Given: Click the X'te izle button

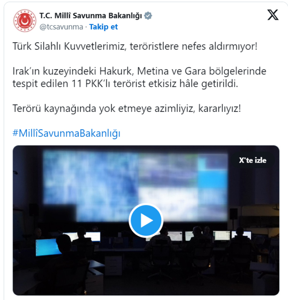Looking at the screenshot, I should (252, 160).
